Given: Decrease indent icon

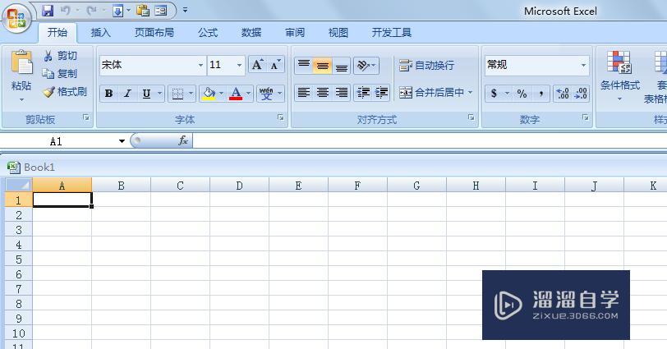Looking at the screenshot, I should coord(363,93).
